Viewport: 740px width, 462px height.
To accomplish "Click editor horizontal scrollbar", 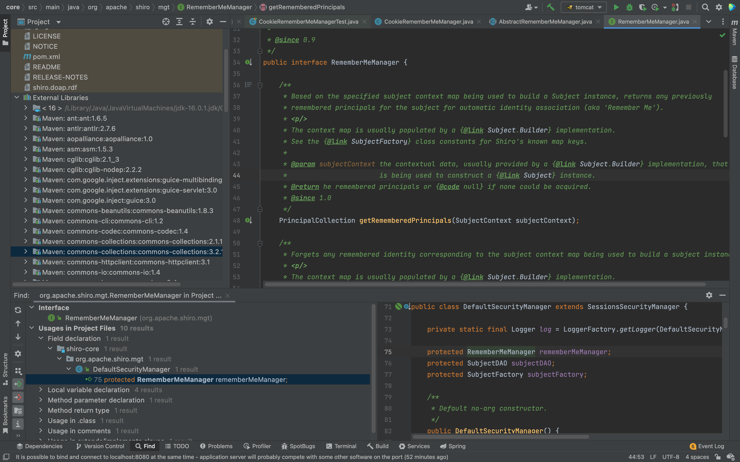I will click(x=485, y=284).
